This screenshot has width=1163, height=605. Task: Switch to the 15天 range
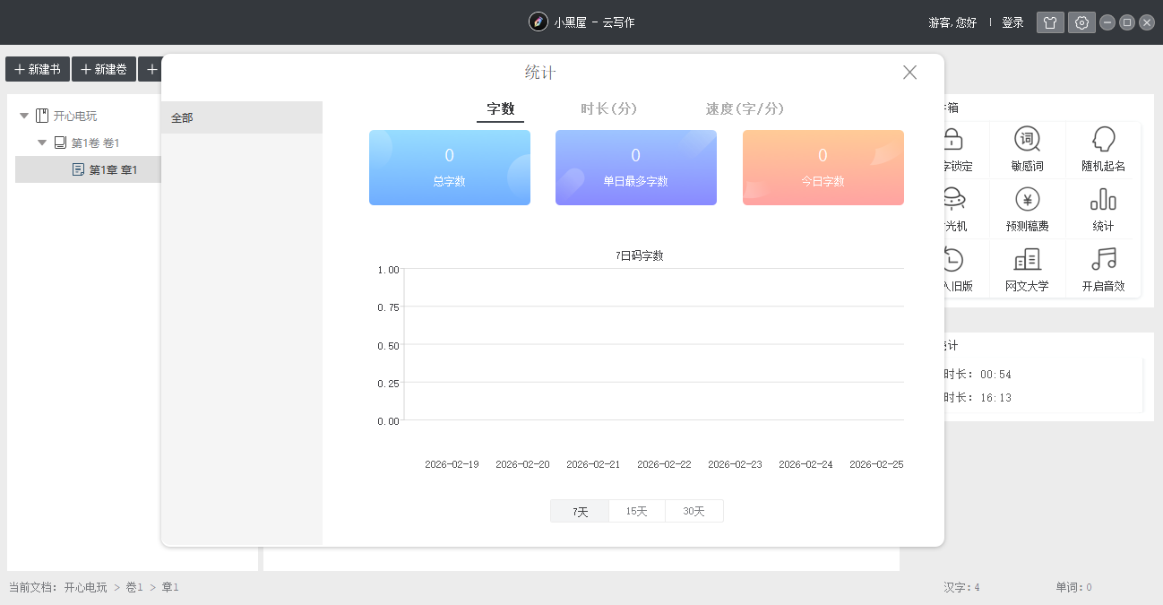click(x=636, y=510)
